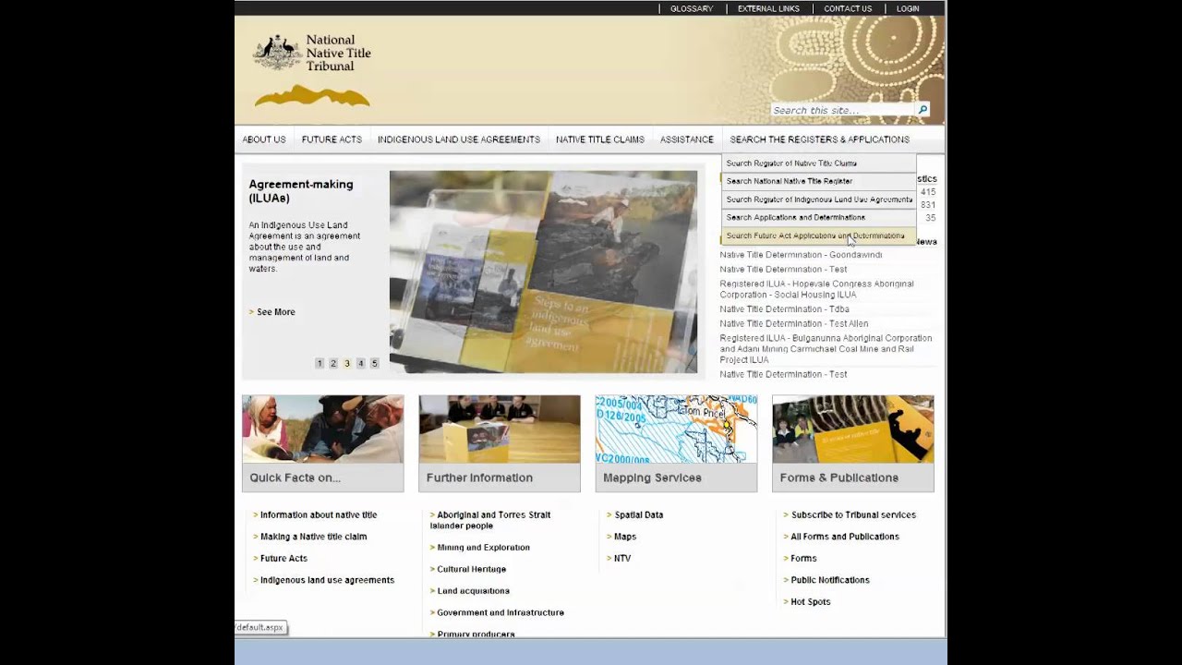
Task: Switch carousel to slide 4
Action: pyautogui.click(x=361, y=364)
